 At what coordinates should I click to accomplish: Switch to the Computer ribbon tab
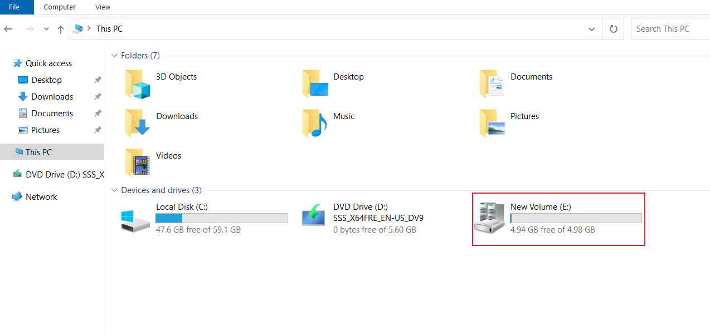click(60, 7)
